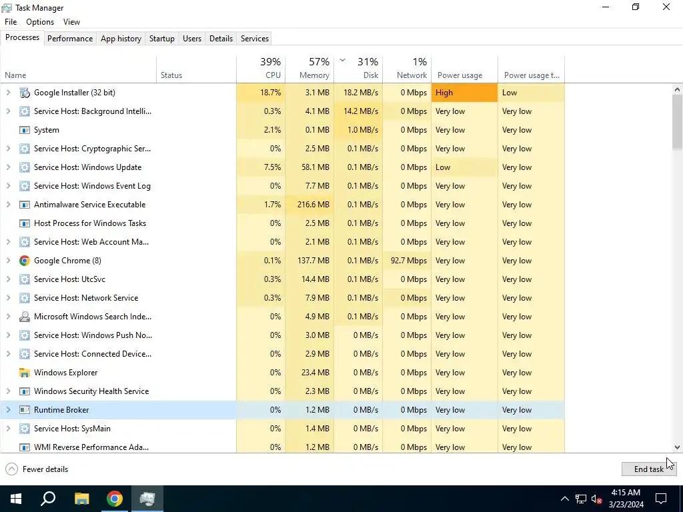The height and width of the screenshot is (512, 683).
Task: Open the Windows Start menu
Action: tap(16, 499)
